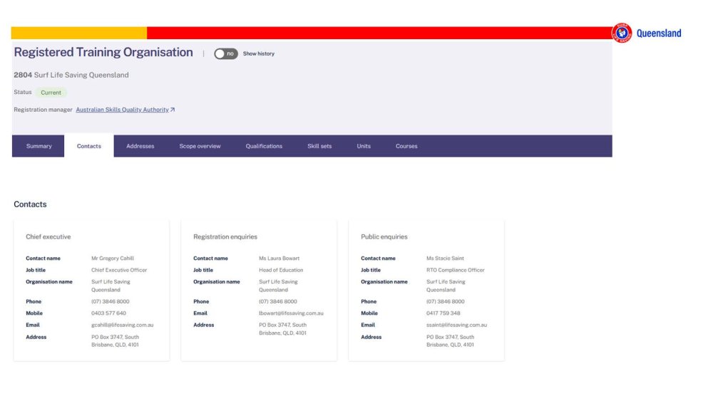The width and height of the screenshot is (713, 401).
Task: Click the Head of Education job title
Action: pyautogui.click(x=281, y=270)
